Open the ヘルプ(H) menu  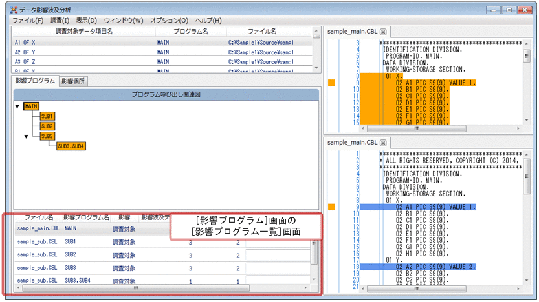tap(208, 20)
